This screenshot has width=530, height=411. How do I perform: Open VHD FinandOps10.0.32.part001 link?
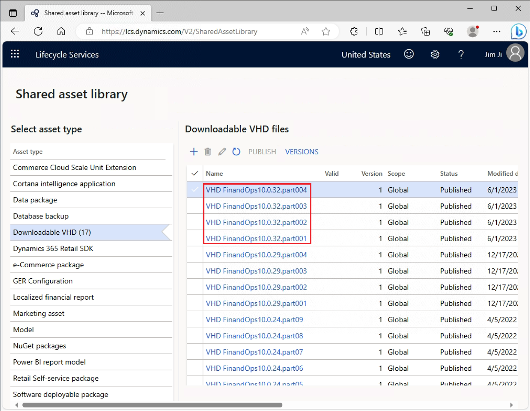pos(256,238)
